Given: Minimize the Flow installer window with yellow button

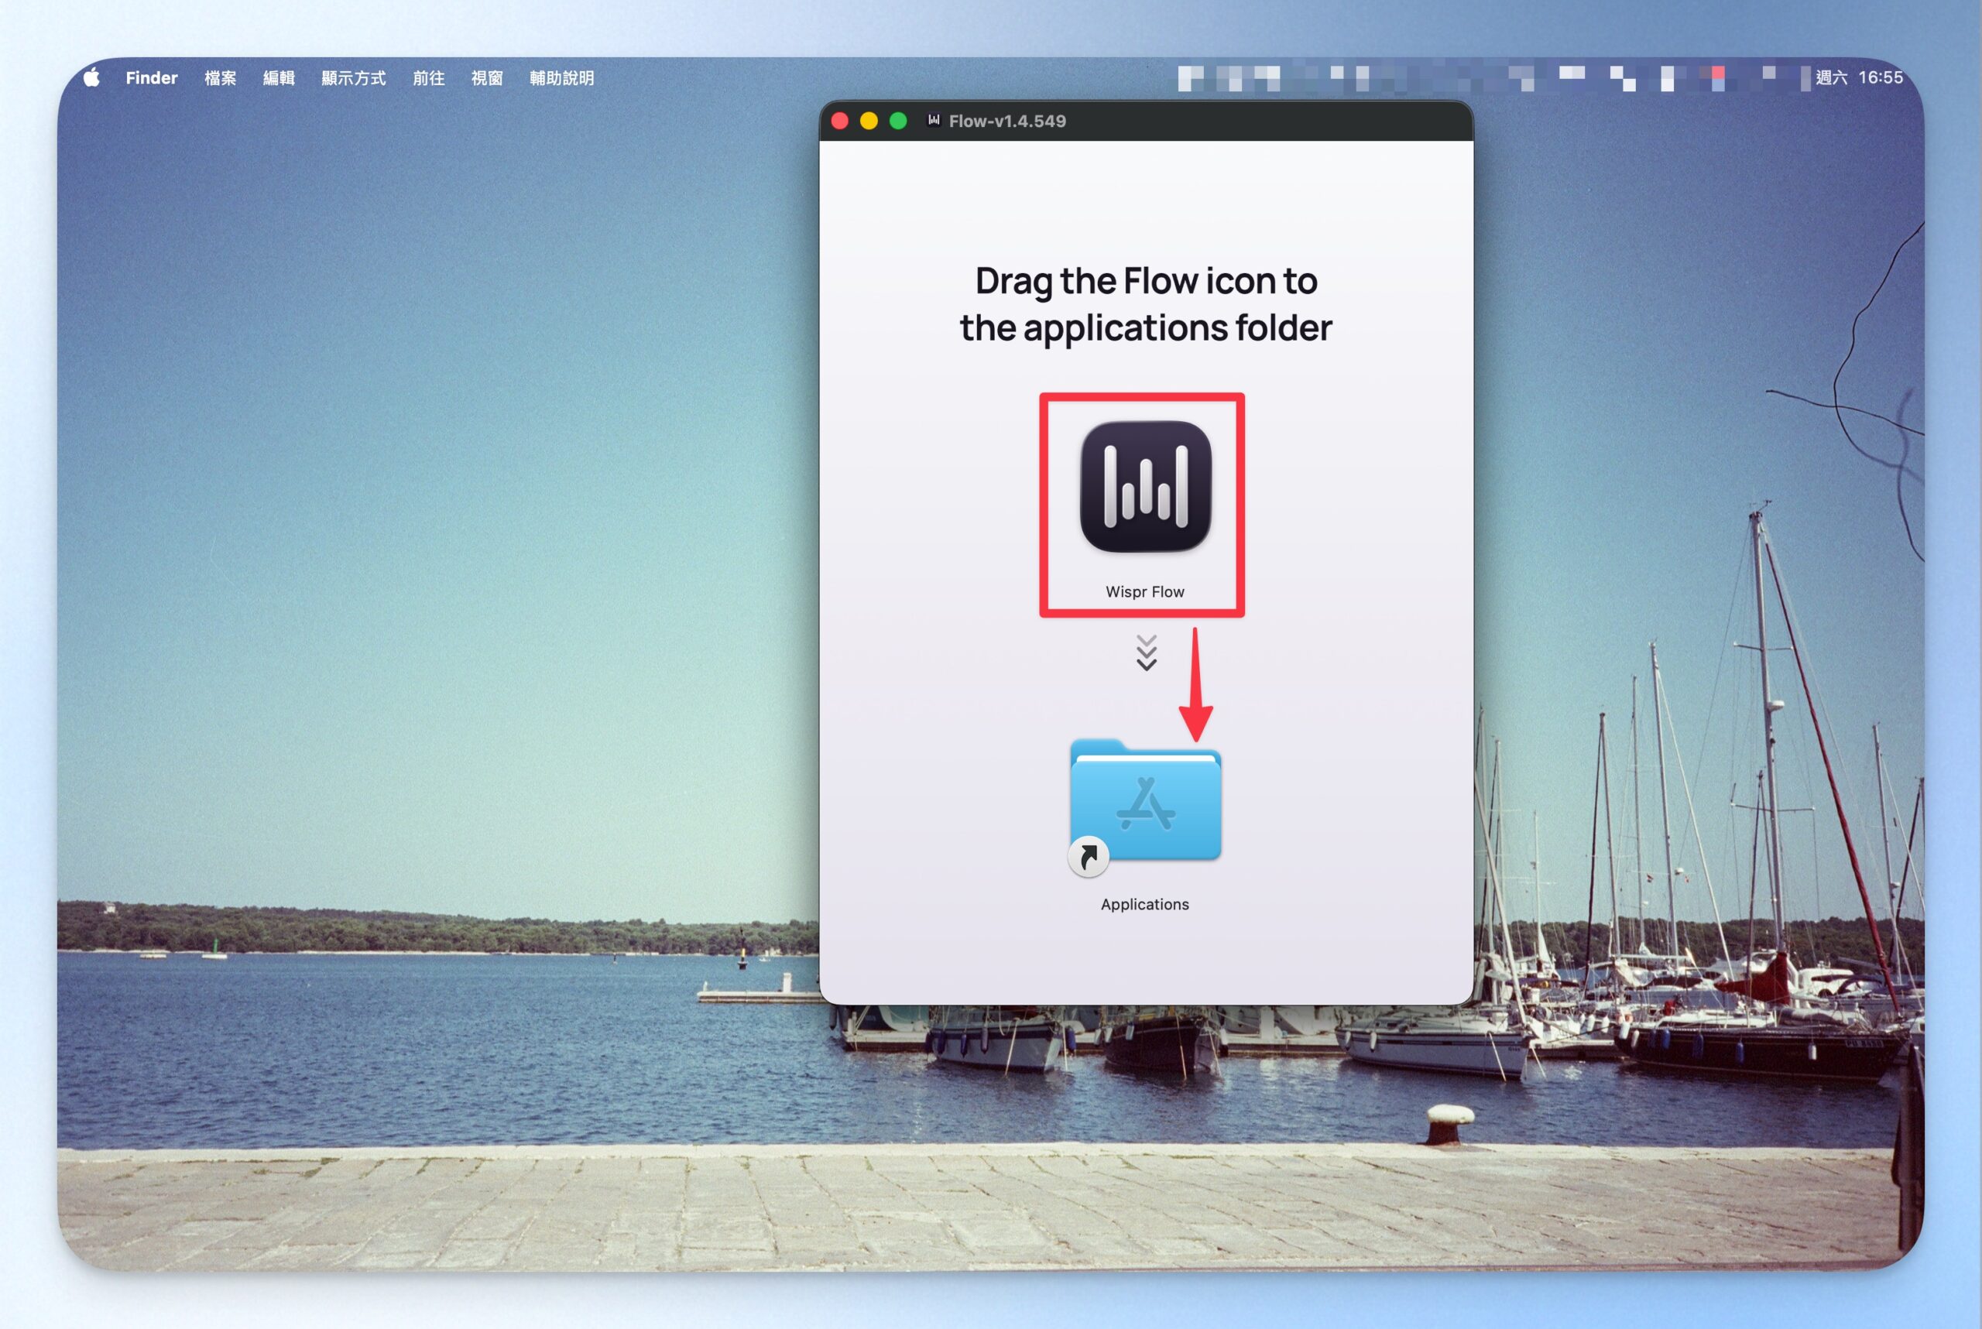Looking at the screenshot, I should point(869,122).
